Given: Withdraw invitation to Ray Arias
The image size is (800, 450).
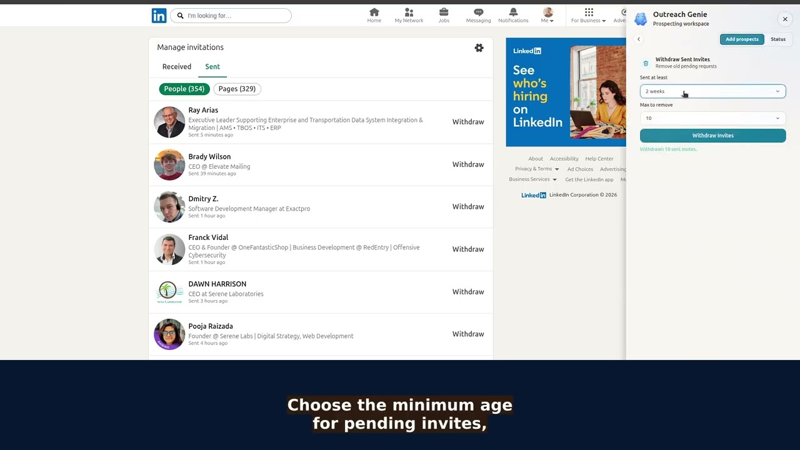Looking at the screenshot, I should pos(468,122).
